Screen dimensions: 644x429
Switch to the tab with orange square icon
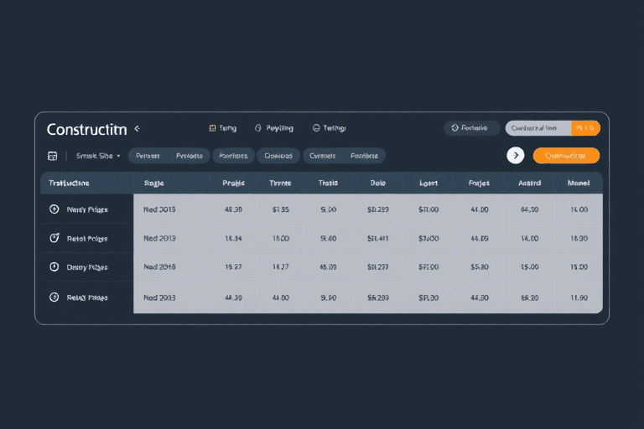point(212,128)
